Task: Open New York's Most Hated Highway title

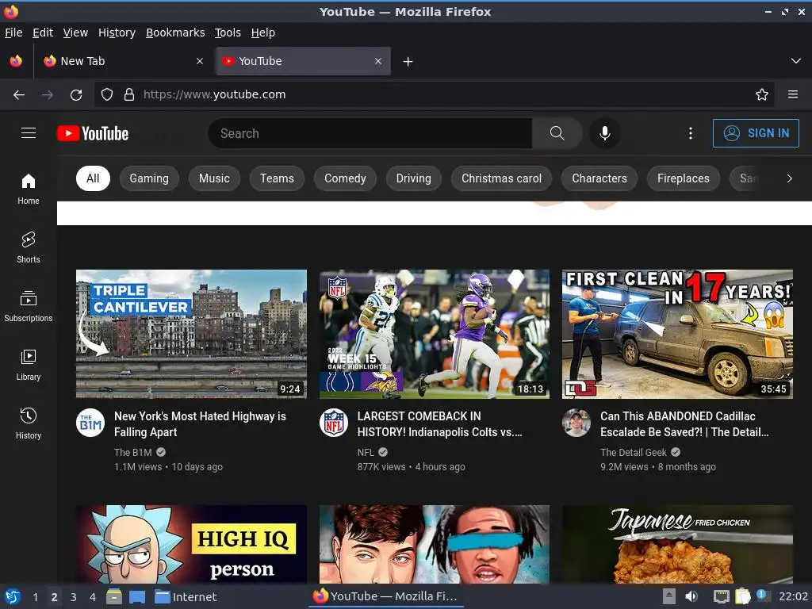Action: click(200, 424)
